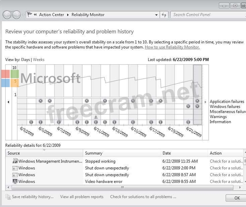
Task: Click the Save reliability history icon
Action: tap(8, 197)
